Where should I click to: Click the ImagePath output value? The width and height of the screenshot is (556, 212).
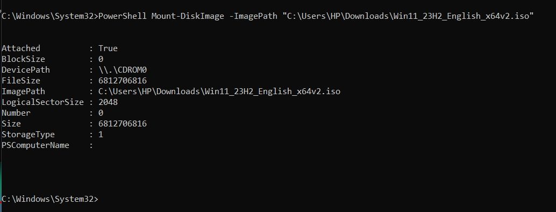(219, 91)
